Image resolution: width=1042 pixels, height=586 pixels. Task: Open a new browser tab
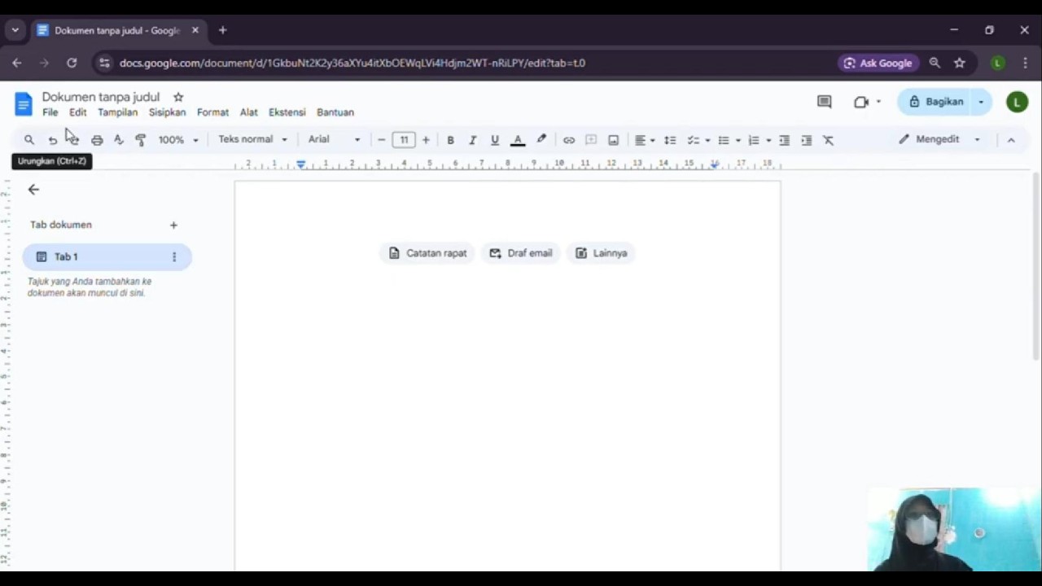click(222, 30)
